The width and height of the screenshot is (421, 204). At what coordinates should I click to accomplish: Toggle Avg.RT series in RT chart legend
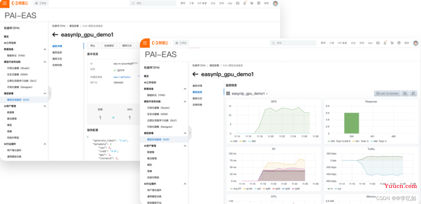236,188
